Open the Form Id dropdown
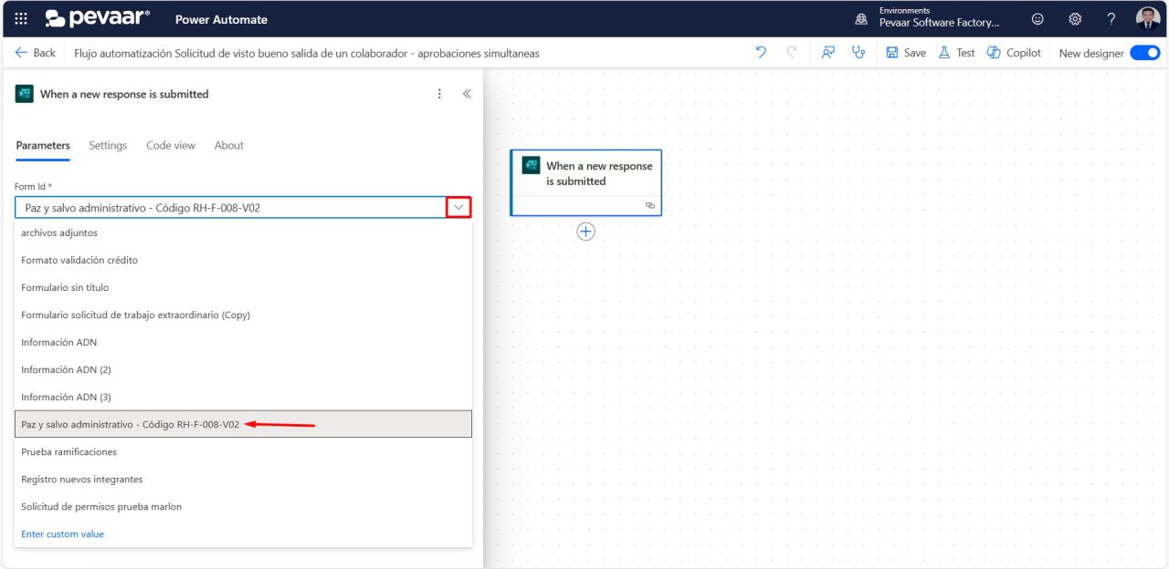Screen dimensions: 1169x569 click(457, 207)
